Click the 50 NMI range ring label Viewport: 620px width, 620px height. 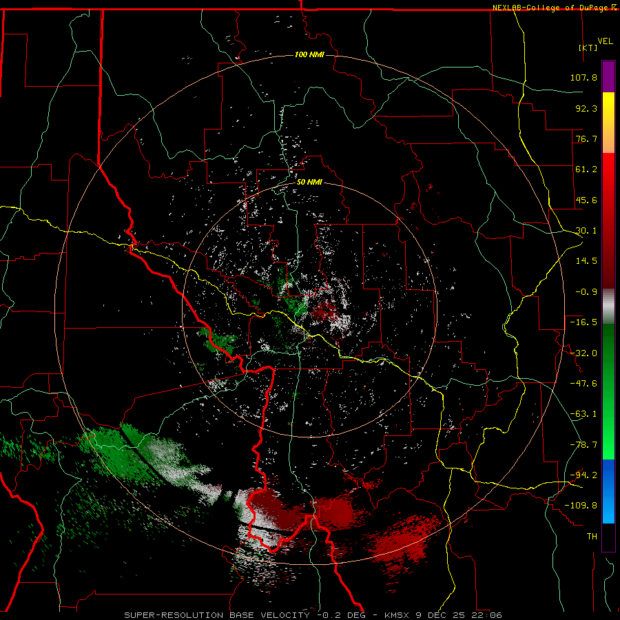tap(309, 182)
